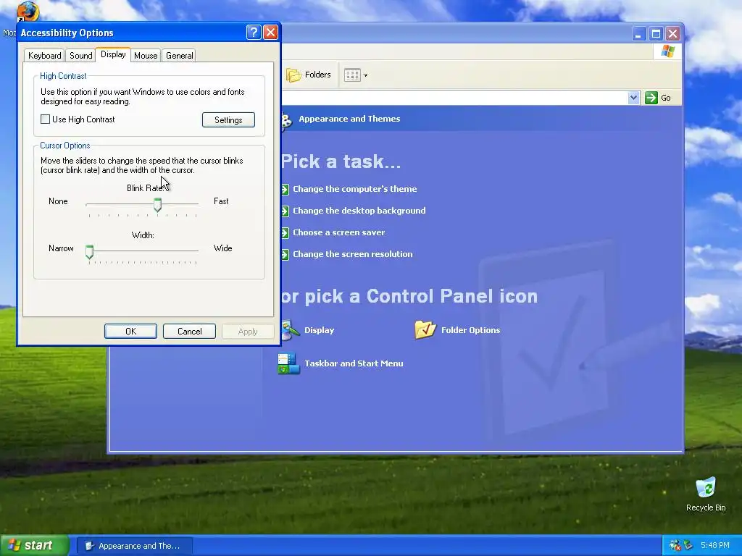Click arrow icon beside Change the computer's theme
The image size is (742, 556).
285,190
